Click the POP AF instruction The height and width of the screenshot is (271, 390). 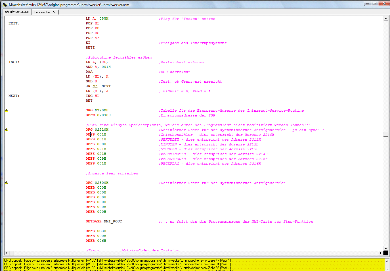click(93, 38)
